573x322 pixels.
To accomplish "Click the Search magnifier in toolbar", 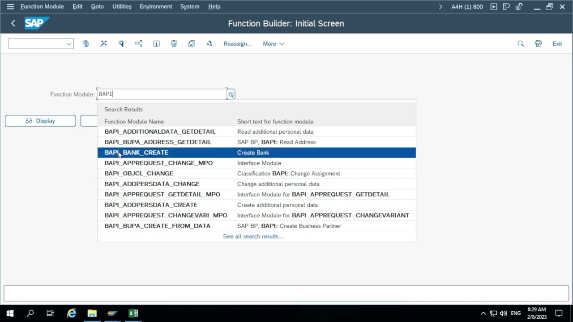I will [521, 43].
